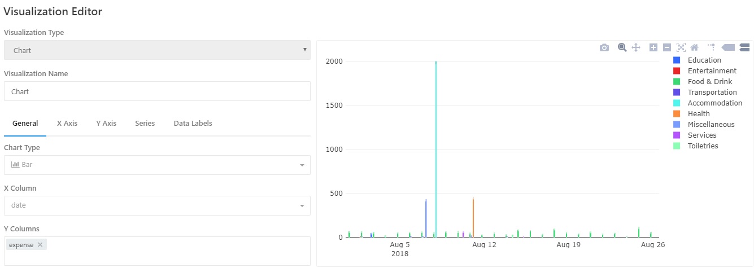This screenshot has height=268, width=754.
Task: Show closest data on hover icon
Action: [x=728, y=48]
